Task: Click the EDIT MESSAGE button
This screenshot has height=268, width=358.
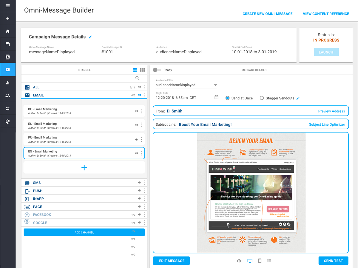Action: (x=172, y=261)
